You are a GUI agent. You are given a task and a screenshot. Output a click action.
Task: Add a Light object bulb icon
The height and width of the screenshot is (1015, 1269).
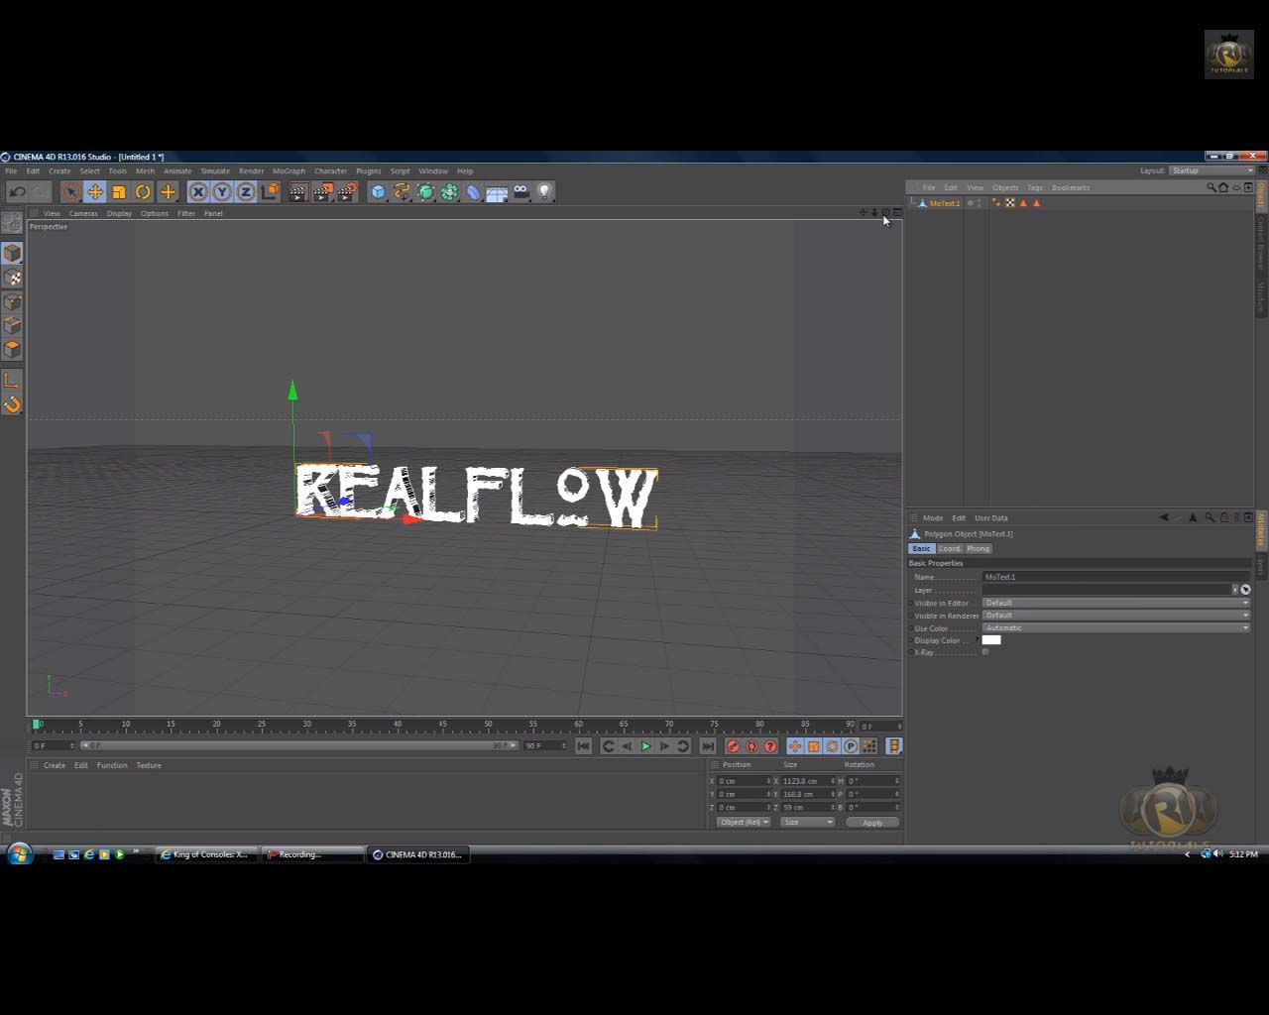tap(544, 192)
